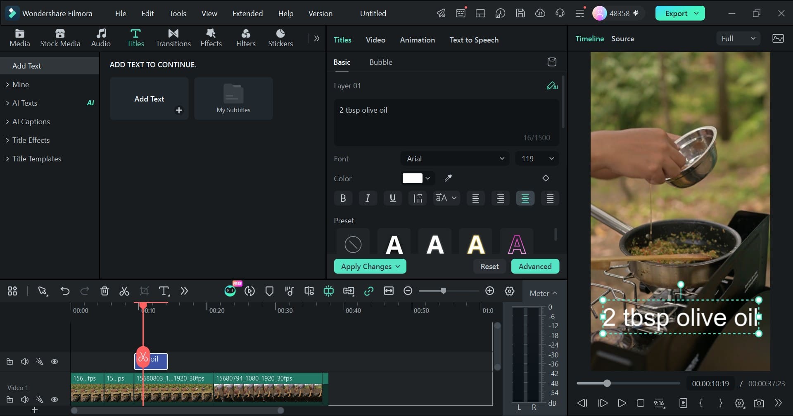Click the Advanced button
This screenshot has height=416, width=793.
[x=535, y=266]
